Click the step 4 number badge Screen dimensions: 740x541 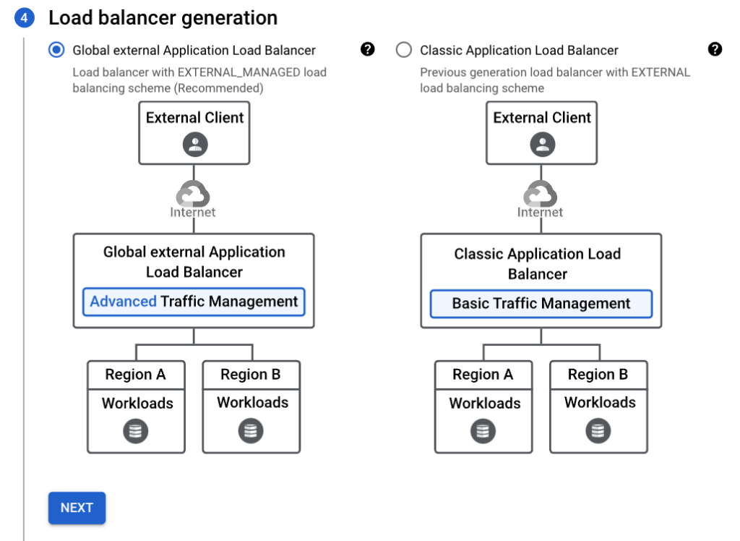tap(24, 18)
